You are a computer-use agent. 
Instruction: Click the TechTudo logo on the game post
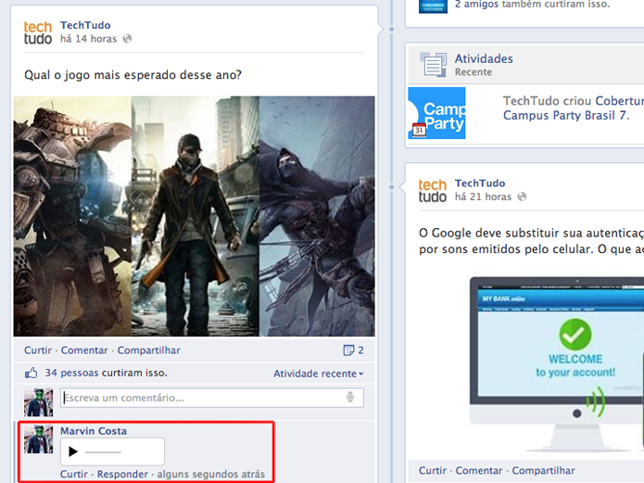pos(38,32)
